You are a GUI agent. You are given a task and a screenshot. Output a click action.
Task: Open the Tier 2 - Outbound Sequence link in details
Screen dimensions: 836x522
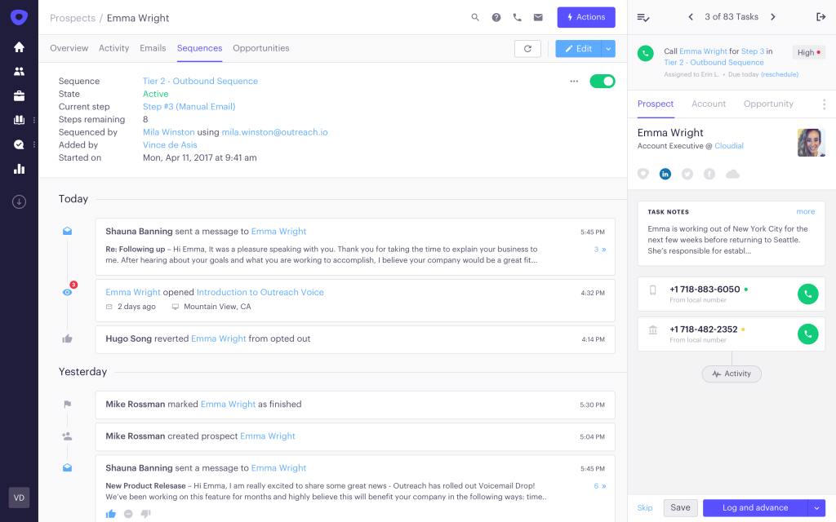pos(201,81)
